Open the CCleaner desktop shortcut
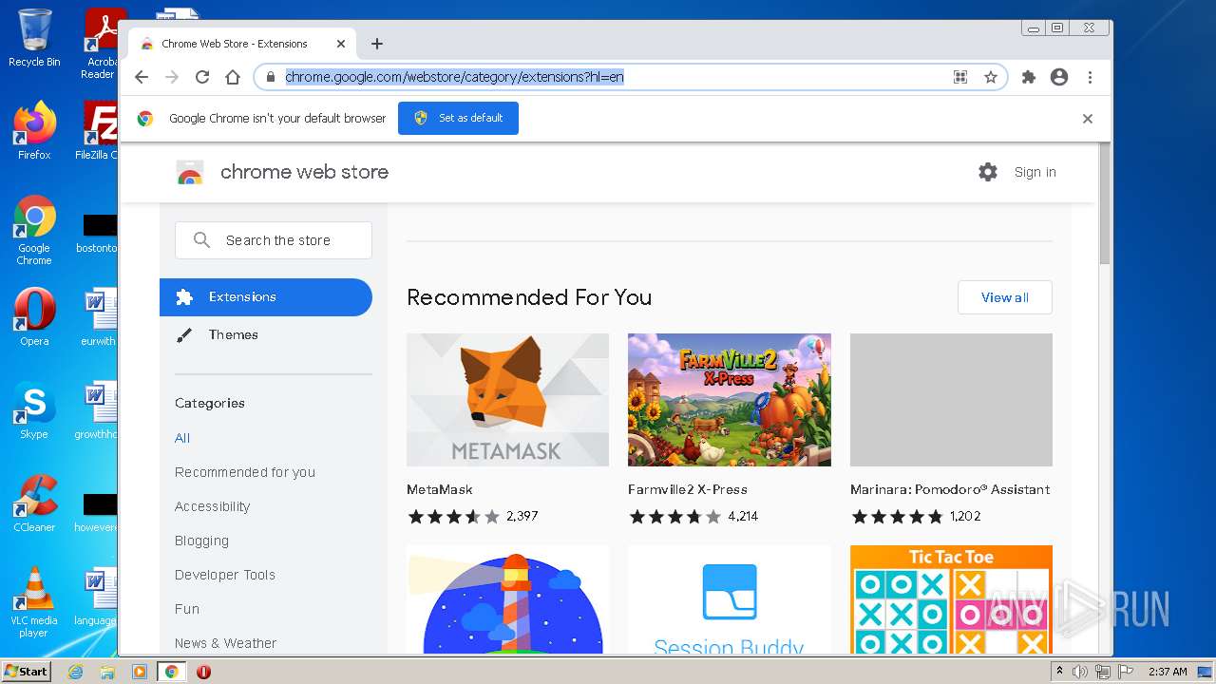Screen dimensions: 1216x684 click(34, 503)
